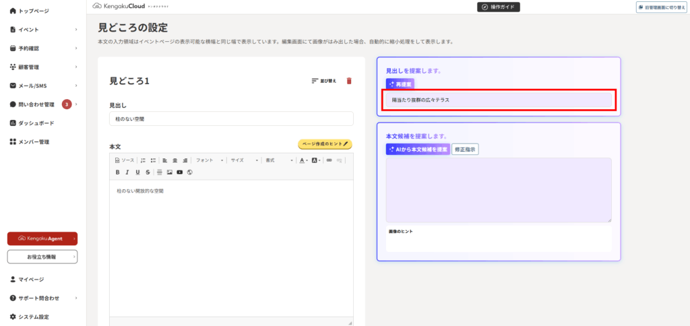The height and width of the screenshot is (326, 690).
Task: Align text right
Action: (185, 160)
